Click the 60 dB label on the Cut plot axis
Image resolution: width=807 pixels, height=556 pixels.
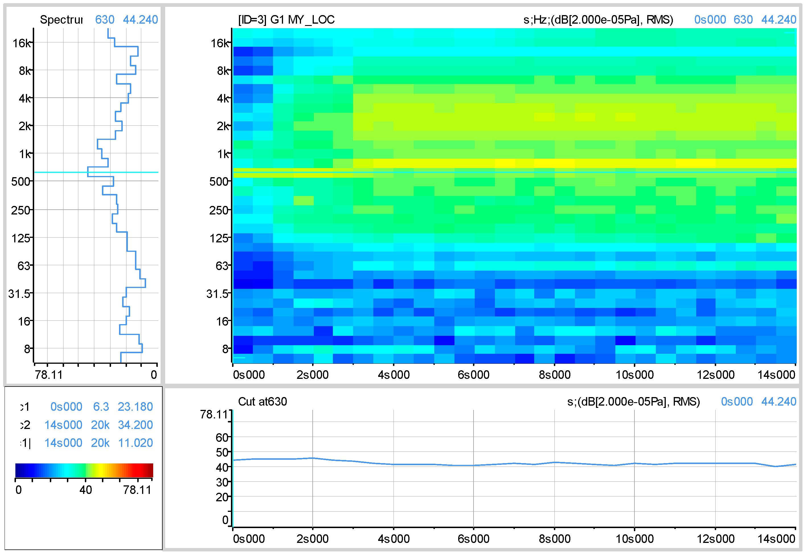tap(222, 437)
